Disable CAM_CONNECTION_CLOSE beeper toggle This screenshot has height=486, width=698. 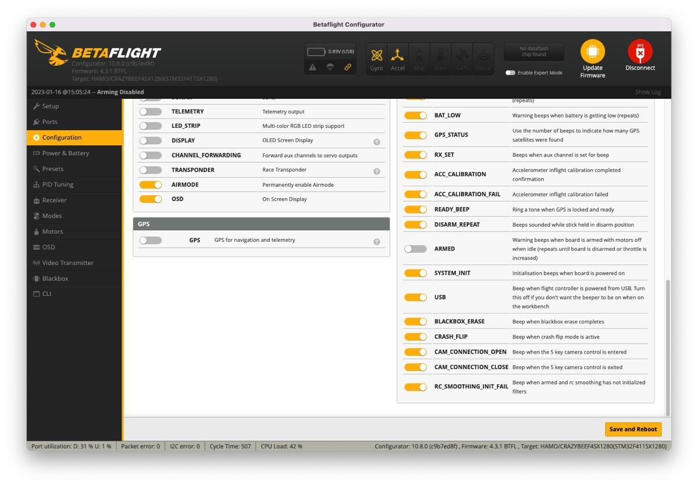[x=415, y=367]
